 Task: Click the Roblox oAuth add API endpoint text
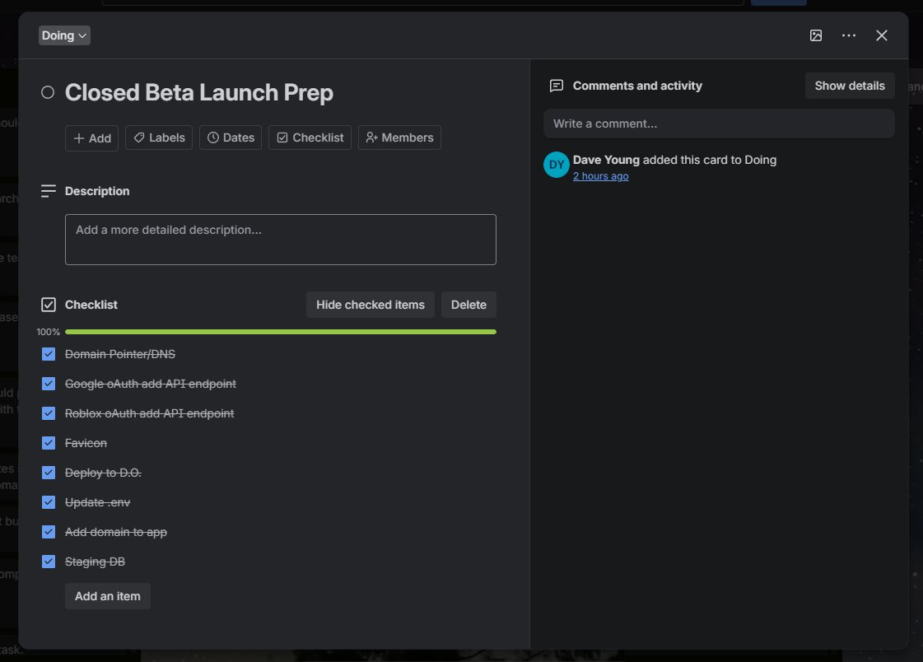pyautogui.click(x=150, y=413)
